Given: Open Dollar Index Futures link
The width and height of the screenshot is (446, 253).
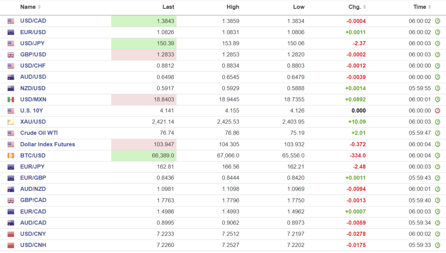Looking at the screenshot, I should coord(47,144).
